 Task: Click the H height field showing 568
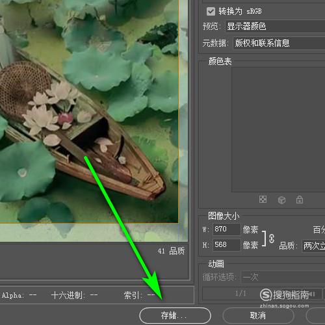[x=227, y=245]
